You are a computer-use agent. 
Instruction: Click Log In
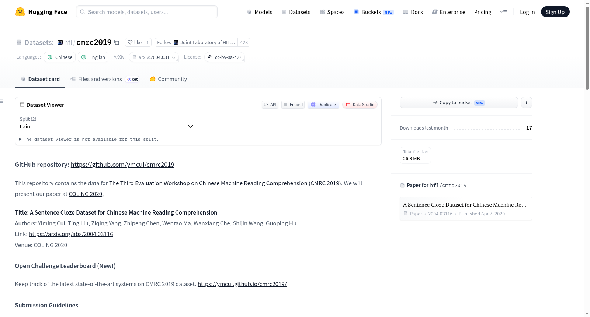(x=527, y=12)
